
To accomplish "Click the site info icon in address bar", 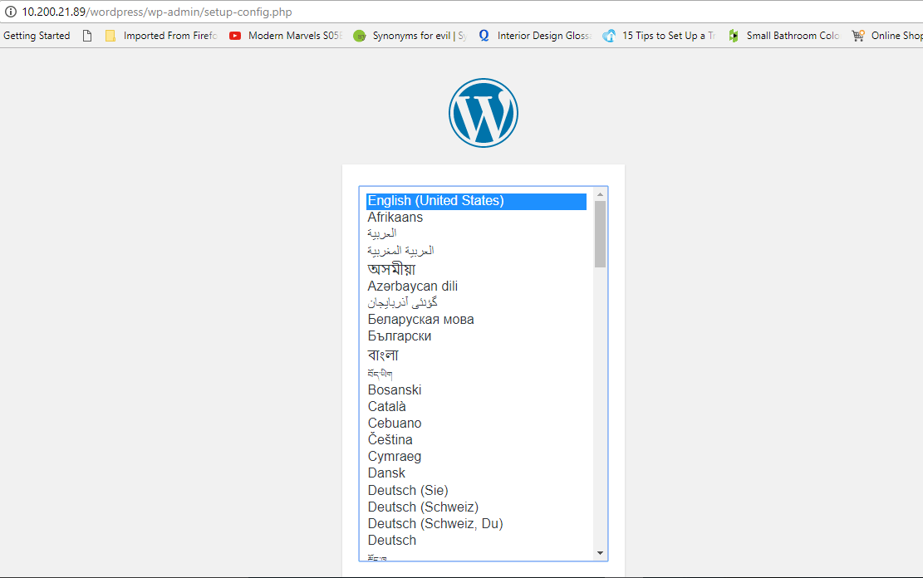I will coord(11,12).
